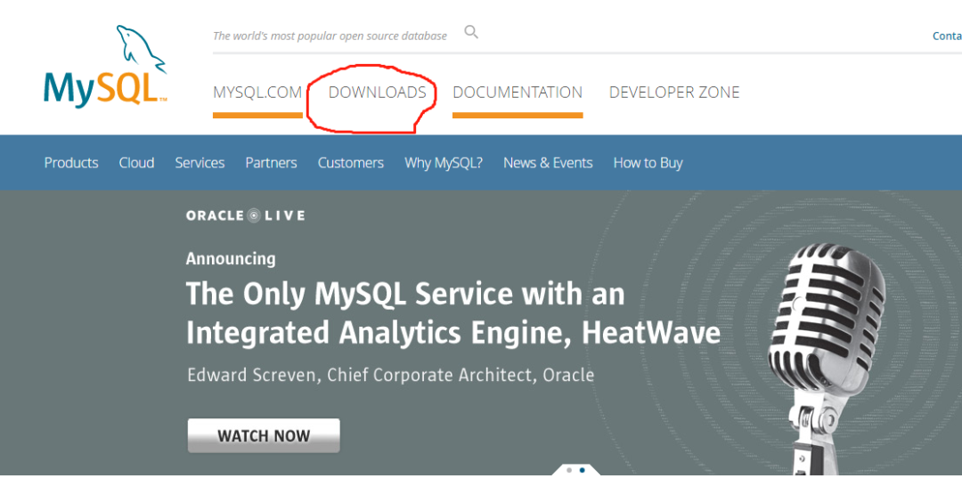Click the open source database tagline

(x=330, y=36)
